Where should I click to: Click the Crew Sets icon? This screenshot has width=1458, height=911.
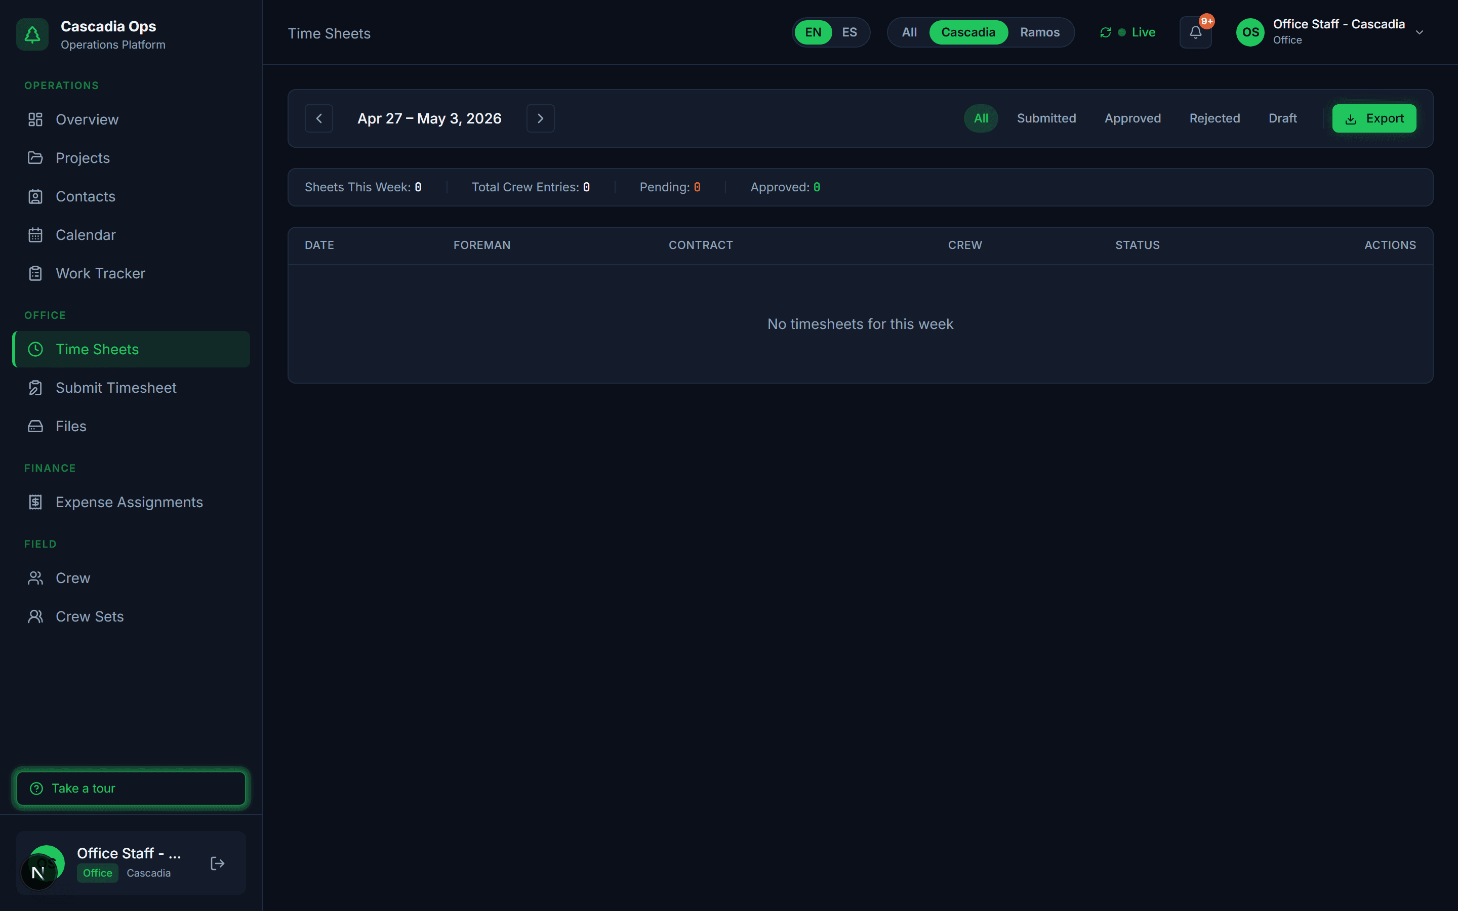(x=35, y=617)
